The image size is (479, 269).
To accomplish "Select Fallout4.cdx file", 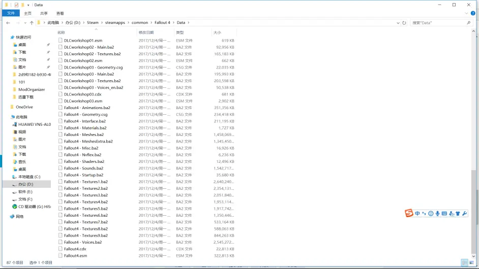I will click(75, 249).
